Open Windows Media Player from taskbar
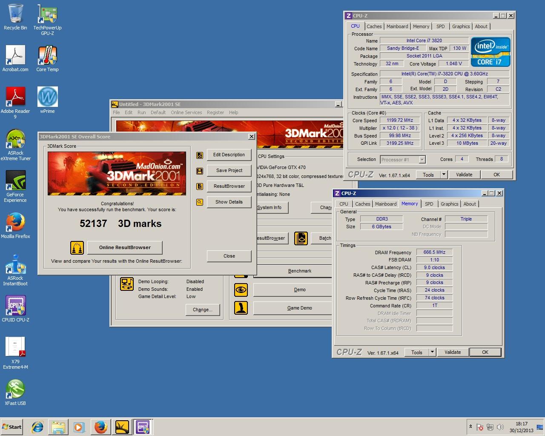The image size is (545, 436). (x=79, y=427)
